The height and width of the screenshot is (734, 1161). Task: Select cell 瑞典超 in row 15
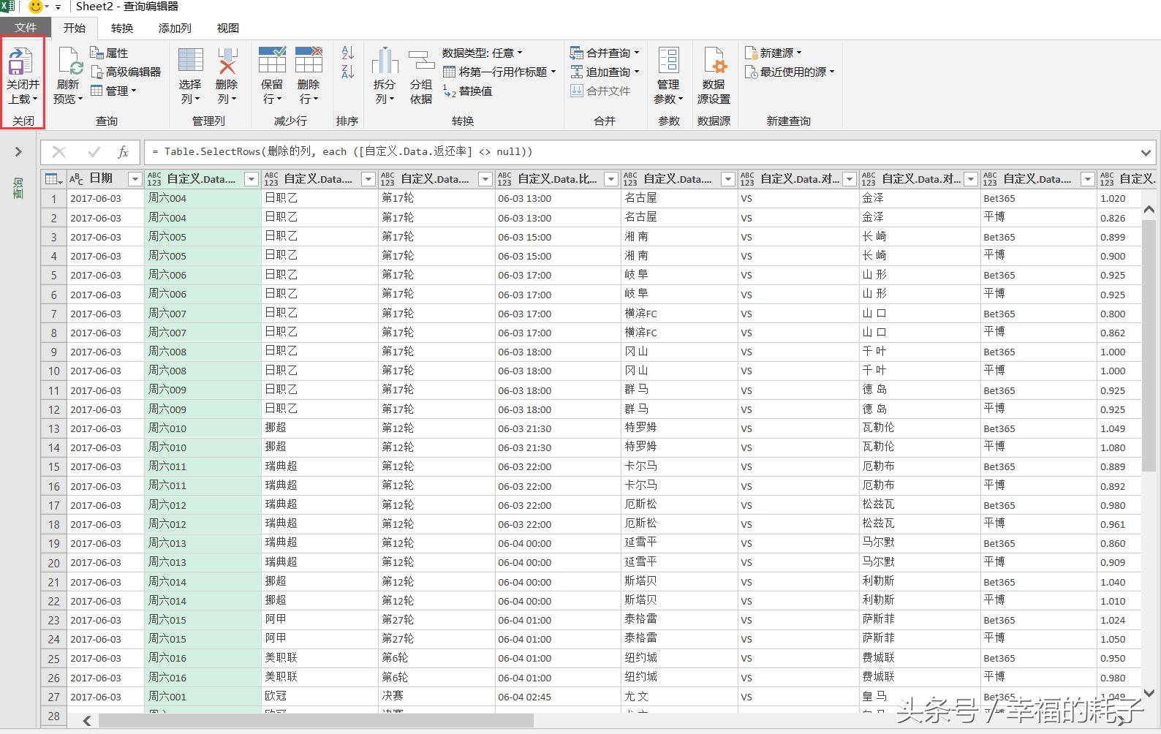click(x=319, y=466)
